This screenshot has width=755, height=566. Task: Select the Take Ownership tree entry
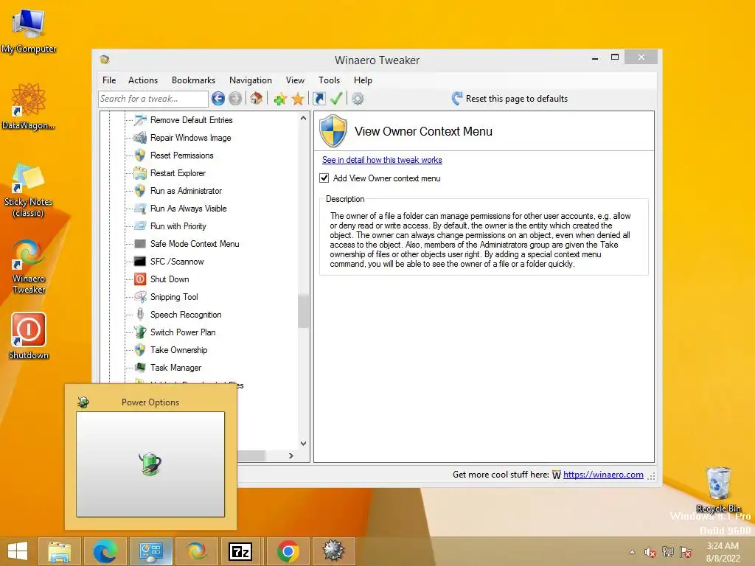coord(178,350)
